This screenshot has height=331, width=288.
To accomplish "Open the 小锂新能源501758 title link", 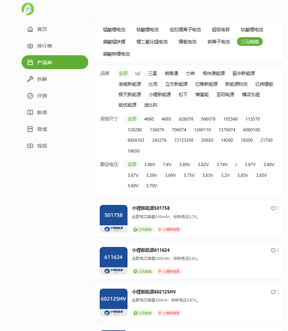I will pyautogui.click(x=151, y=208).
